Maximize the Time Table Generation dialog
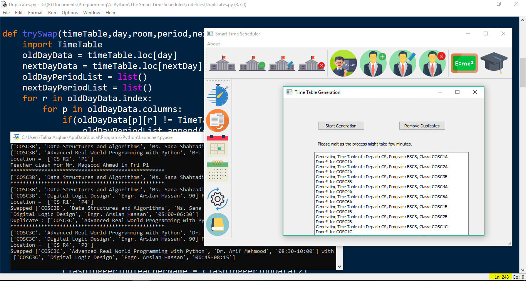 (457, 92)
